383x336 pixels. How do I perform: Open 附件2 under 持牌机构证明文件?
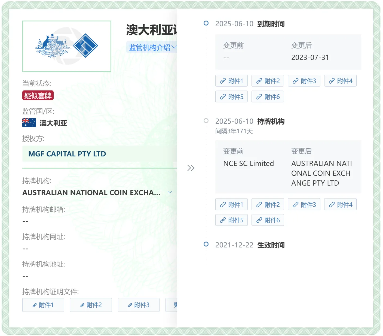[91, 305]
